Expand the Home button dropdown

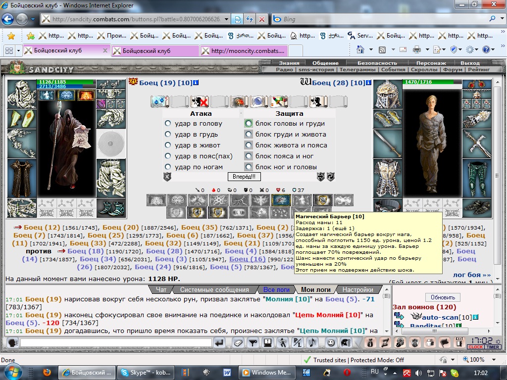[371, 49]
